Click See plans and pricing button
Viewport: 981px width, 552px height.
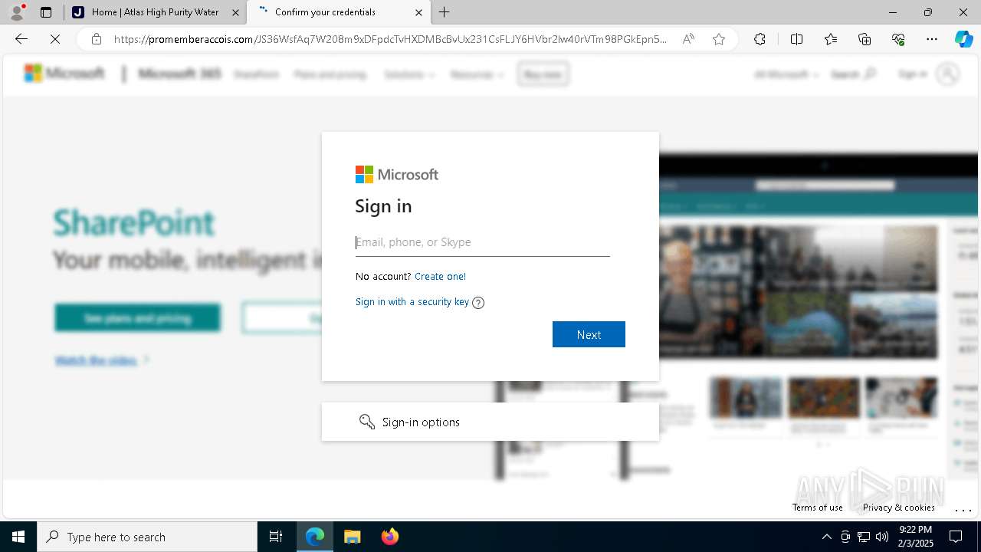138,318
